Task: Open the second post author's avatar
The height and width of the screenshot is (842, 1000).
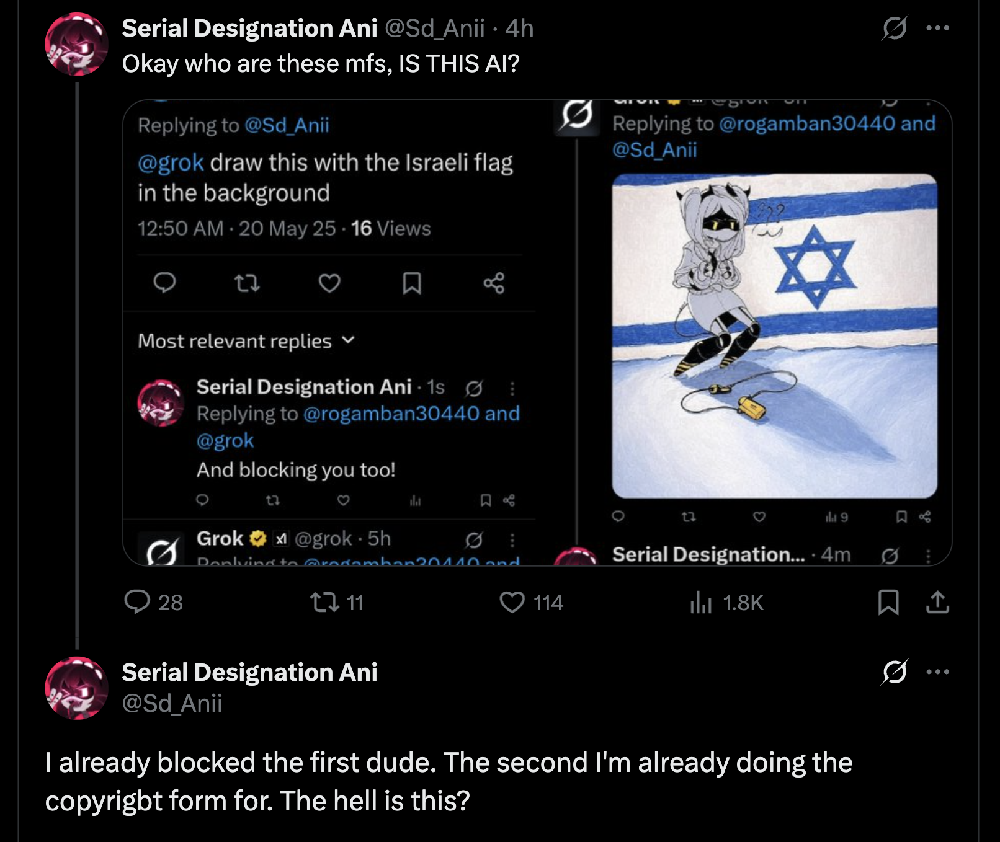Action: click(x=76, y=688)
